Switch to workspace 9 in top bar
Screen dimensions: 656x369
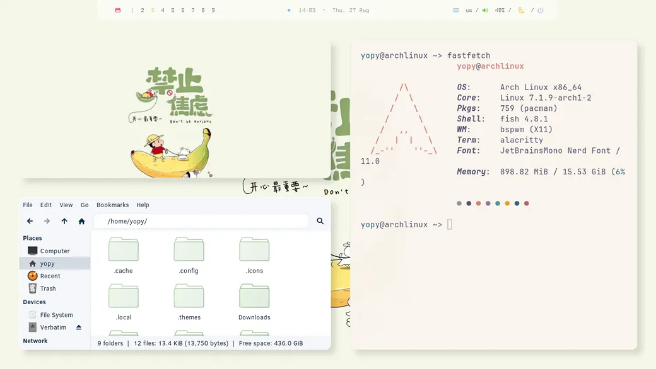(213, 11)
